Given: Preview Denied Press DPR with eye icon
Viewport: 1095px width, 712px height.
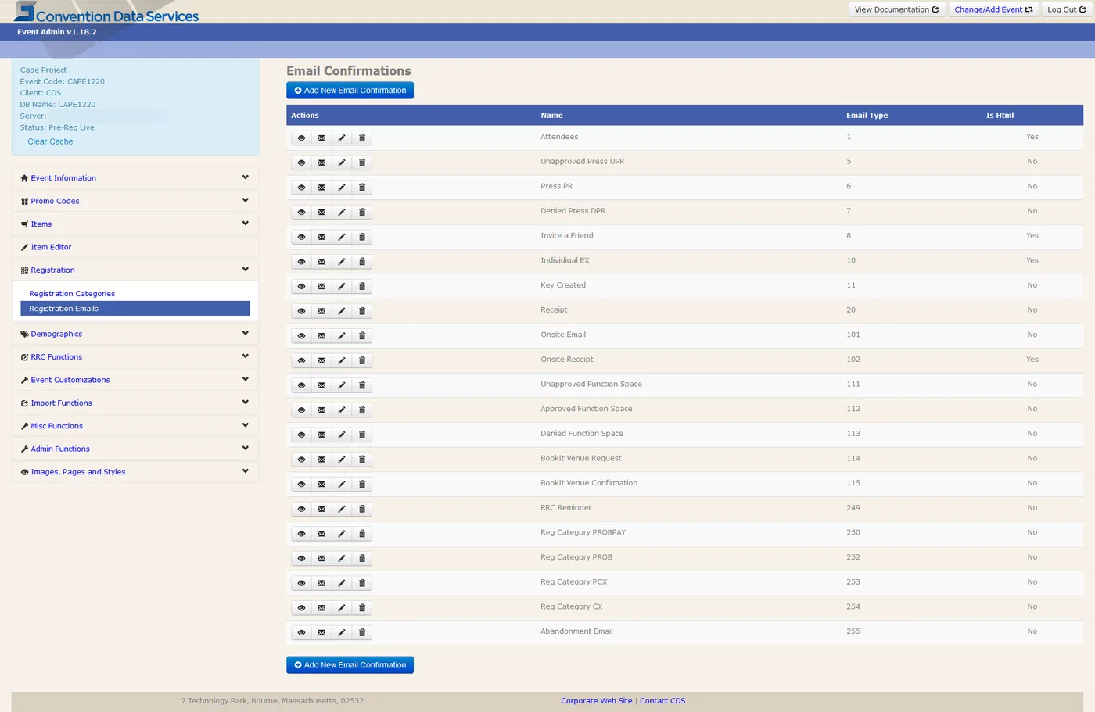Looking at the screenshot, I should [301, 213].
